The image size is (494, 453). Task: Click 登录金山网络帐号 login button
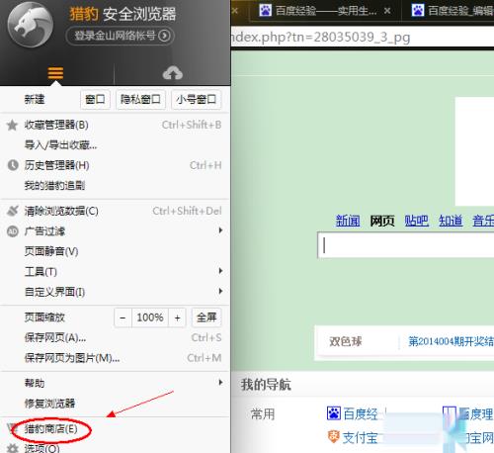(x=120, y=36)
